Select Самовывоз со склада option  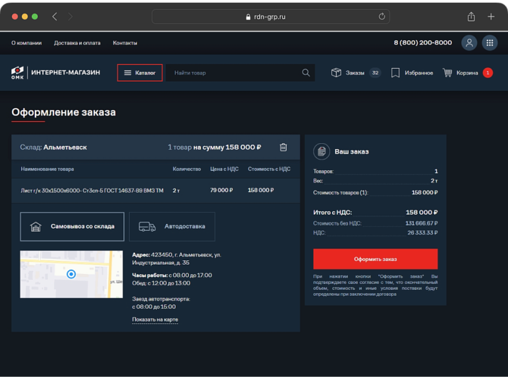point(72,227)
